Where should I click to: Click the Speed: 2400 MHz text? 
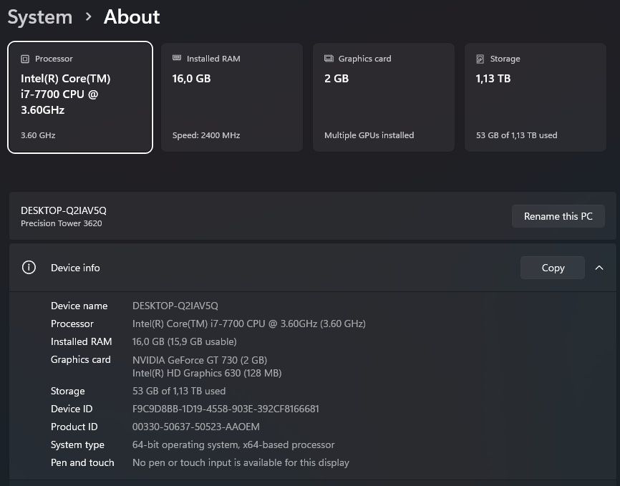tap(206, 135)
